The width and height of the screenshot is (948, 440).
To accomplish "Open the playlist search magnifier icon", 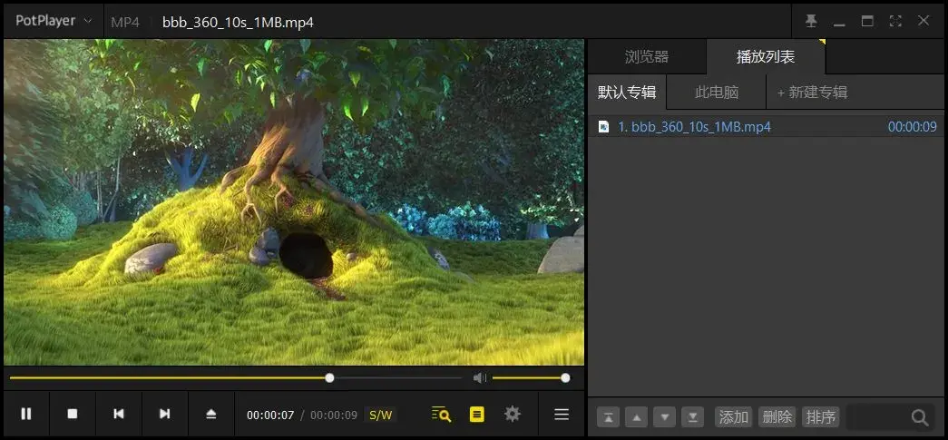I will tap(442, 415).
